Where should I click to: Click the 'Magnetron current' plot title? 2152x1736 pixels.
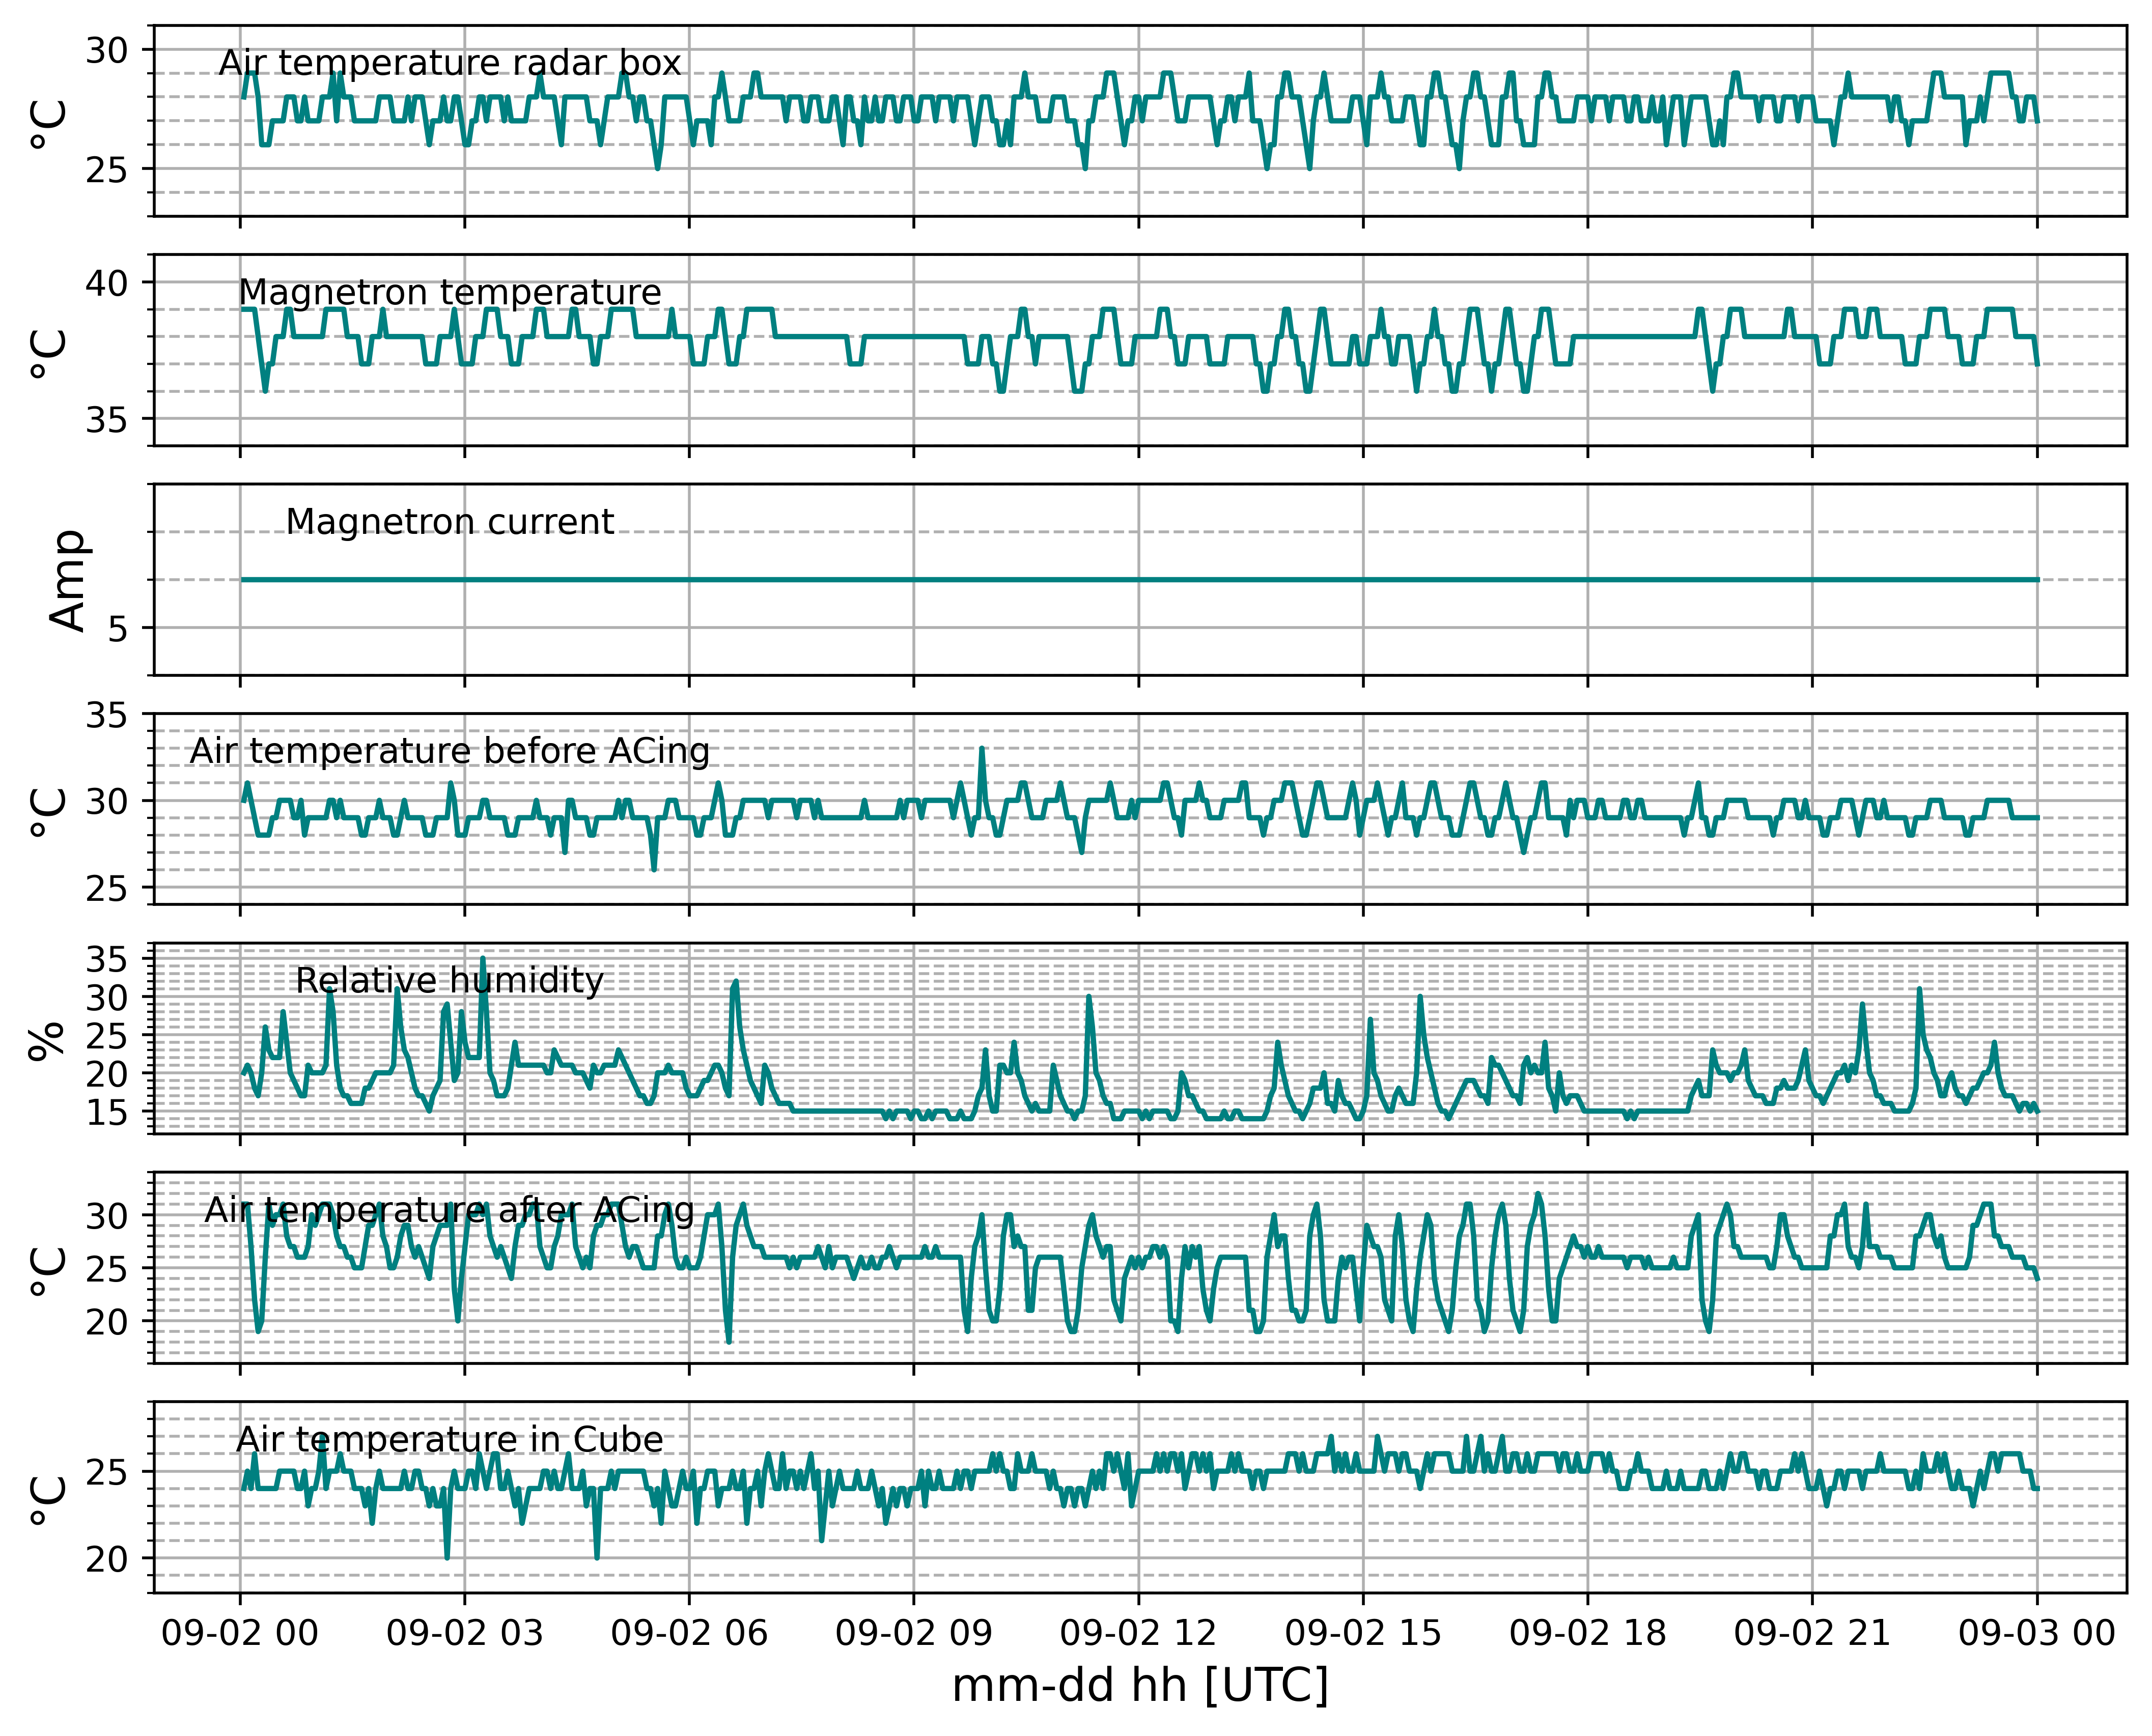click(449, 522)
